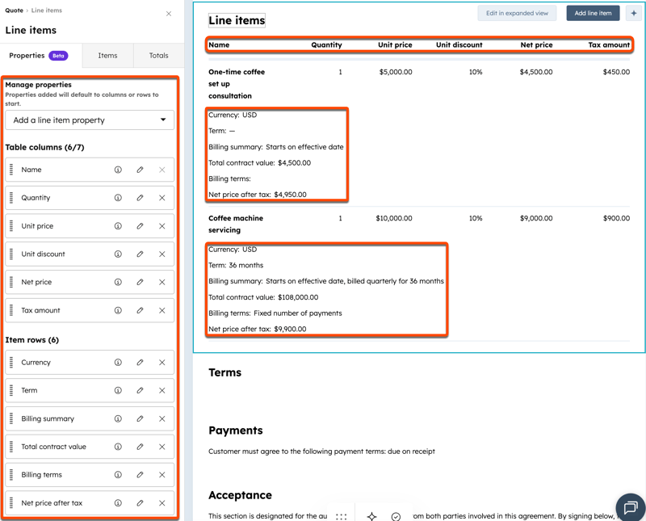Remove the Tax amount column
This screenshot has width=646, height=521.
(x=161, y=310)
